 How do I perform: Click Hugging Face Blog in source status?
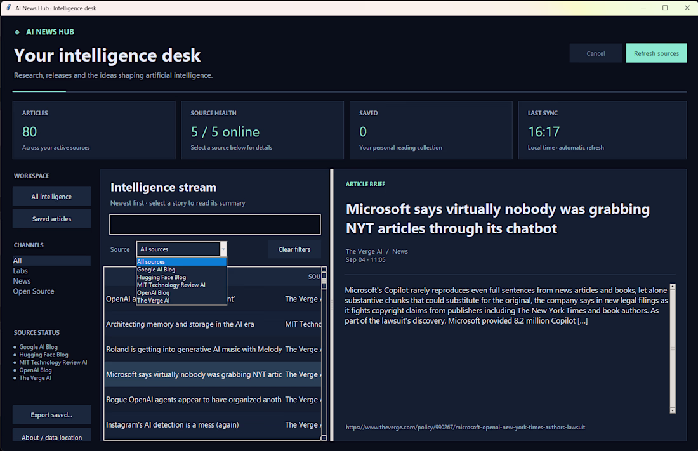pyautogui.click(x=44, y=355)
